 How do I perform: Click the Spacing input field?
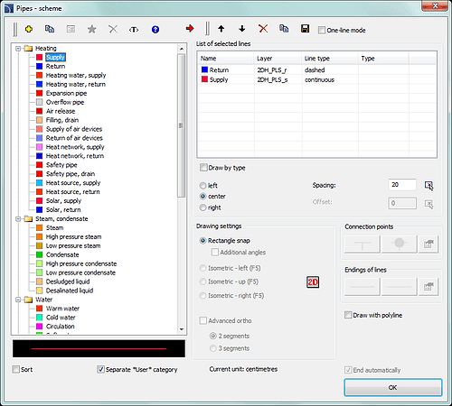pyautogui.click(x=402, y=185)
